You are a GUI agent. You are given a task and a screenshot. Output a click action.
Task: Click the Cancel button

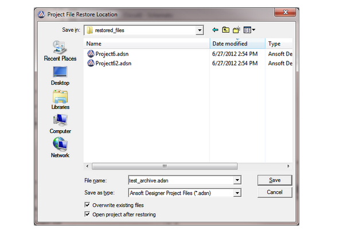point(275,192)
